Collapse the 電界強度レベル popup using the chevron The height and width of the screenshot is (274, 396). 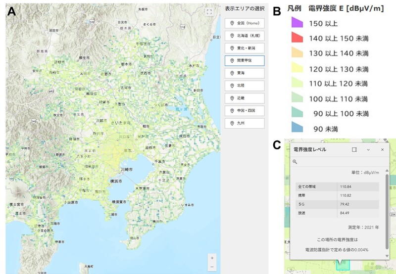368,149
